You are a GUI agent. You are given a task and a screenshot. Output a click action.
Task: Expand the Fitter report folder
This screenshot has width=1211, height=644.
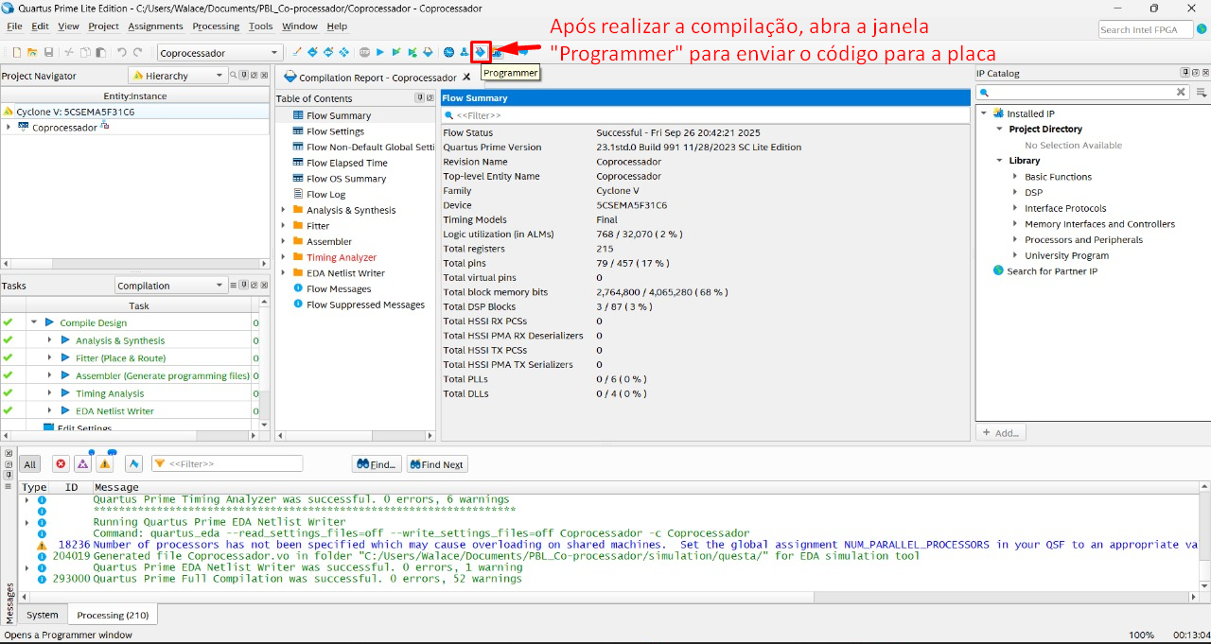(283, 226)
